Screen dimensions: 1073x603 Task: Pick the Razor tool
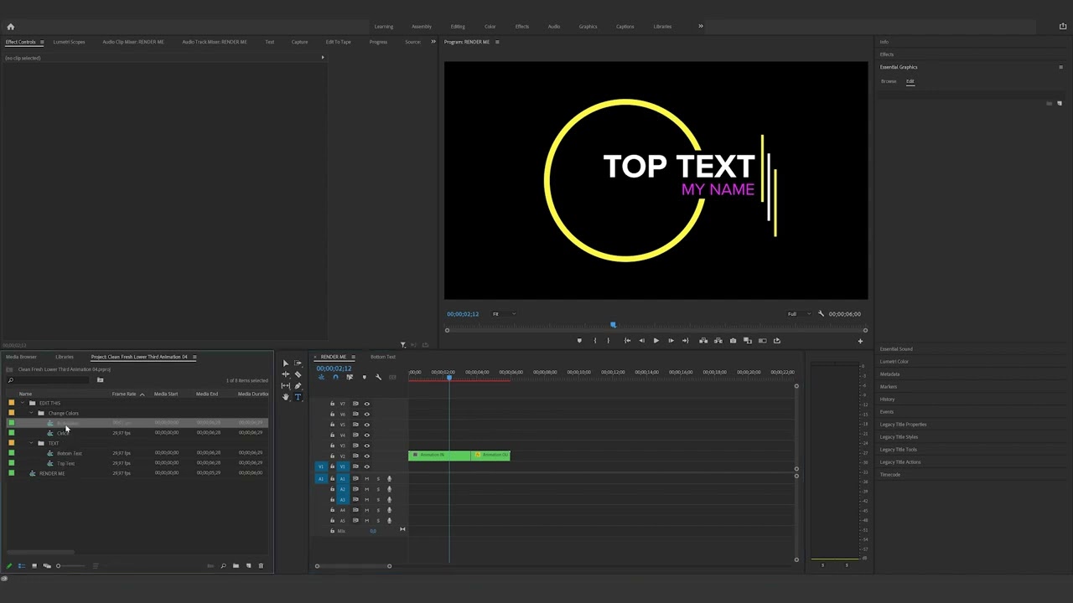pos(298,374)
